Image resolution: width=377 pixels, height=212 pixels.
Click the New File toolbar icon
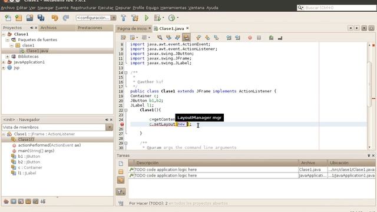[8, 18]
